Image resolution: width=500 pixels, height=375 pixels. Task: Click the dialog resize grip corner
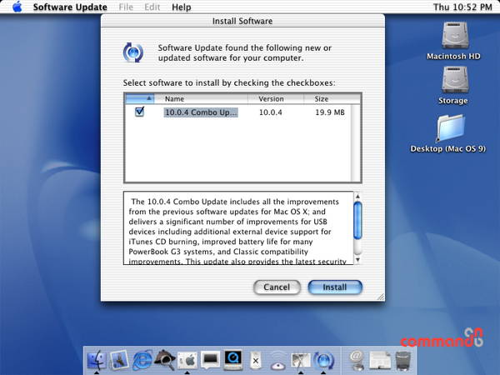tap(380, 297)
